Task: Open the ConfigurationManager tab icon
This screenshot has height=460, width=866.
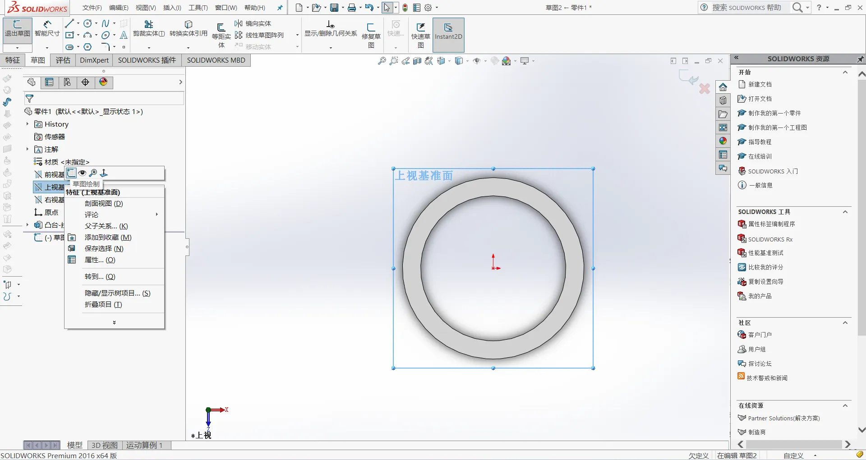Action: point(67,82)
